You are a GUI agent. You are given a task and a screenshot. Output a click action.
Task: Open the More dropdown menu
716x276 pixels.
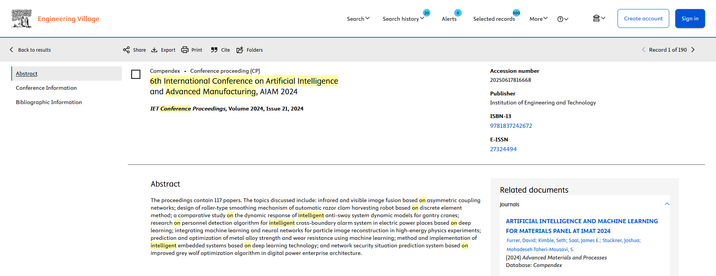(538, 19)
